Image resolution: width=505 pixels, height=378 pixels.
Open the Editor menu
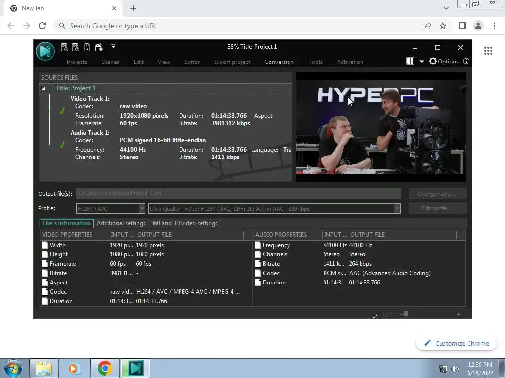pyautogui.click(x=192, y=62)
